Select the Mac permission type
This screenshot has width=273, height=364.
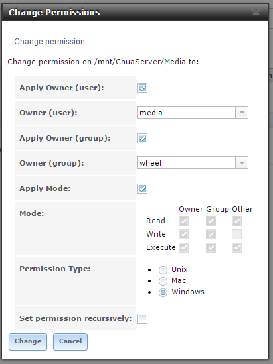(163, 281)
